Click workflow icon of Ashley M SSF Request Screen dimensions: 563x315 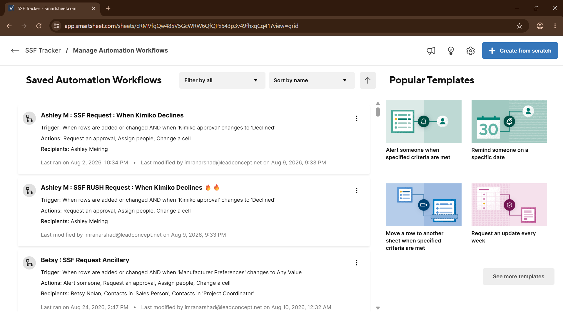[x=29, y=118]
